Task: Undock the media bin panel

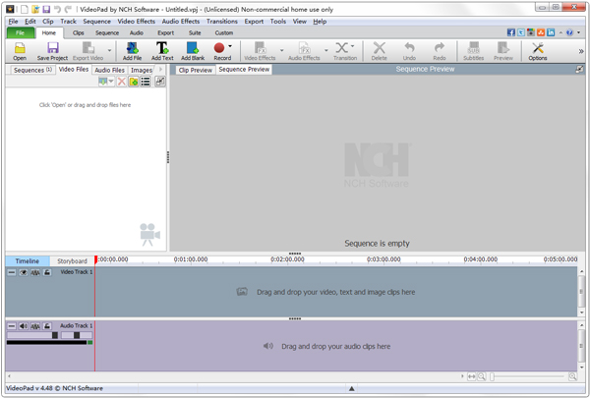Action: point(160,82)
